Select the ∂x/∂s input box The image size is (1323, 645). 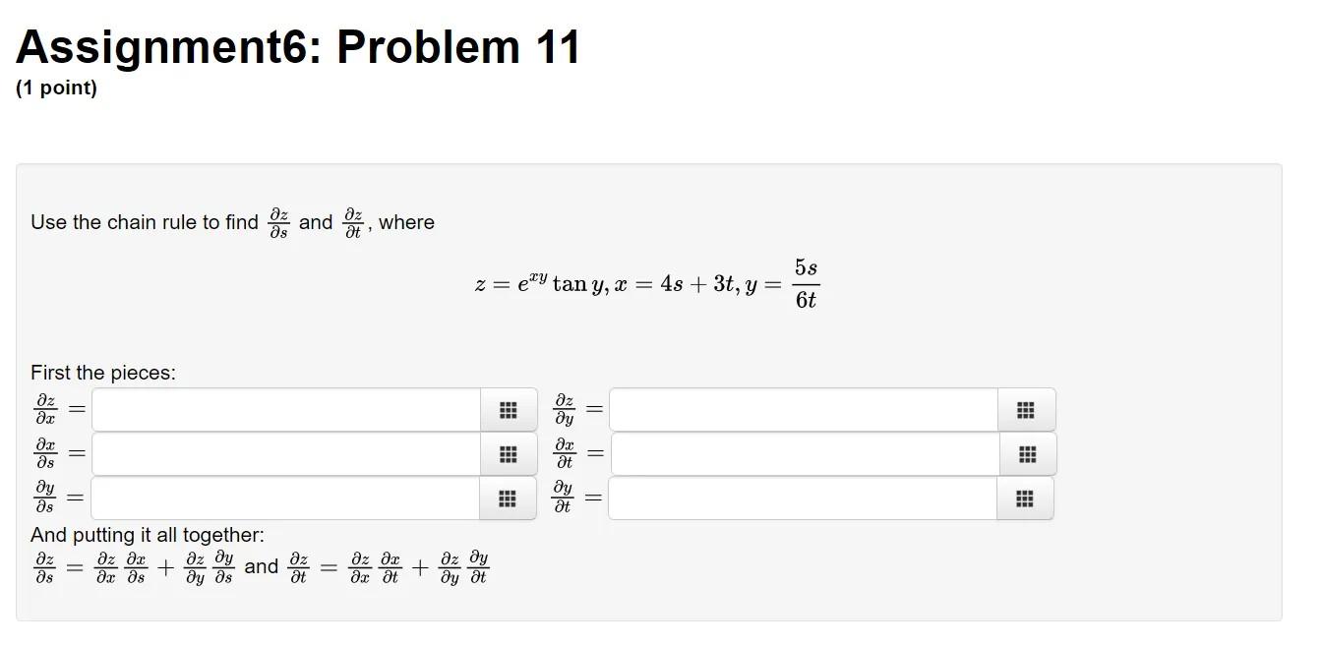pos(285,453)
